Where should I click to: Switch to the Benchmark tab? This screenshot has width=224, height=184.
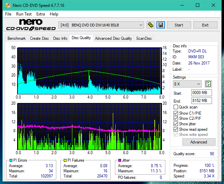pos(16,38)
